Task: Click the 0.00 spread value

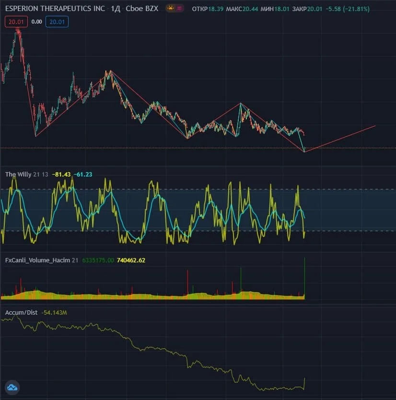Action: [x=37, y=22]
